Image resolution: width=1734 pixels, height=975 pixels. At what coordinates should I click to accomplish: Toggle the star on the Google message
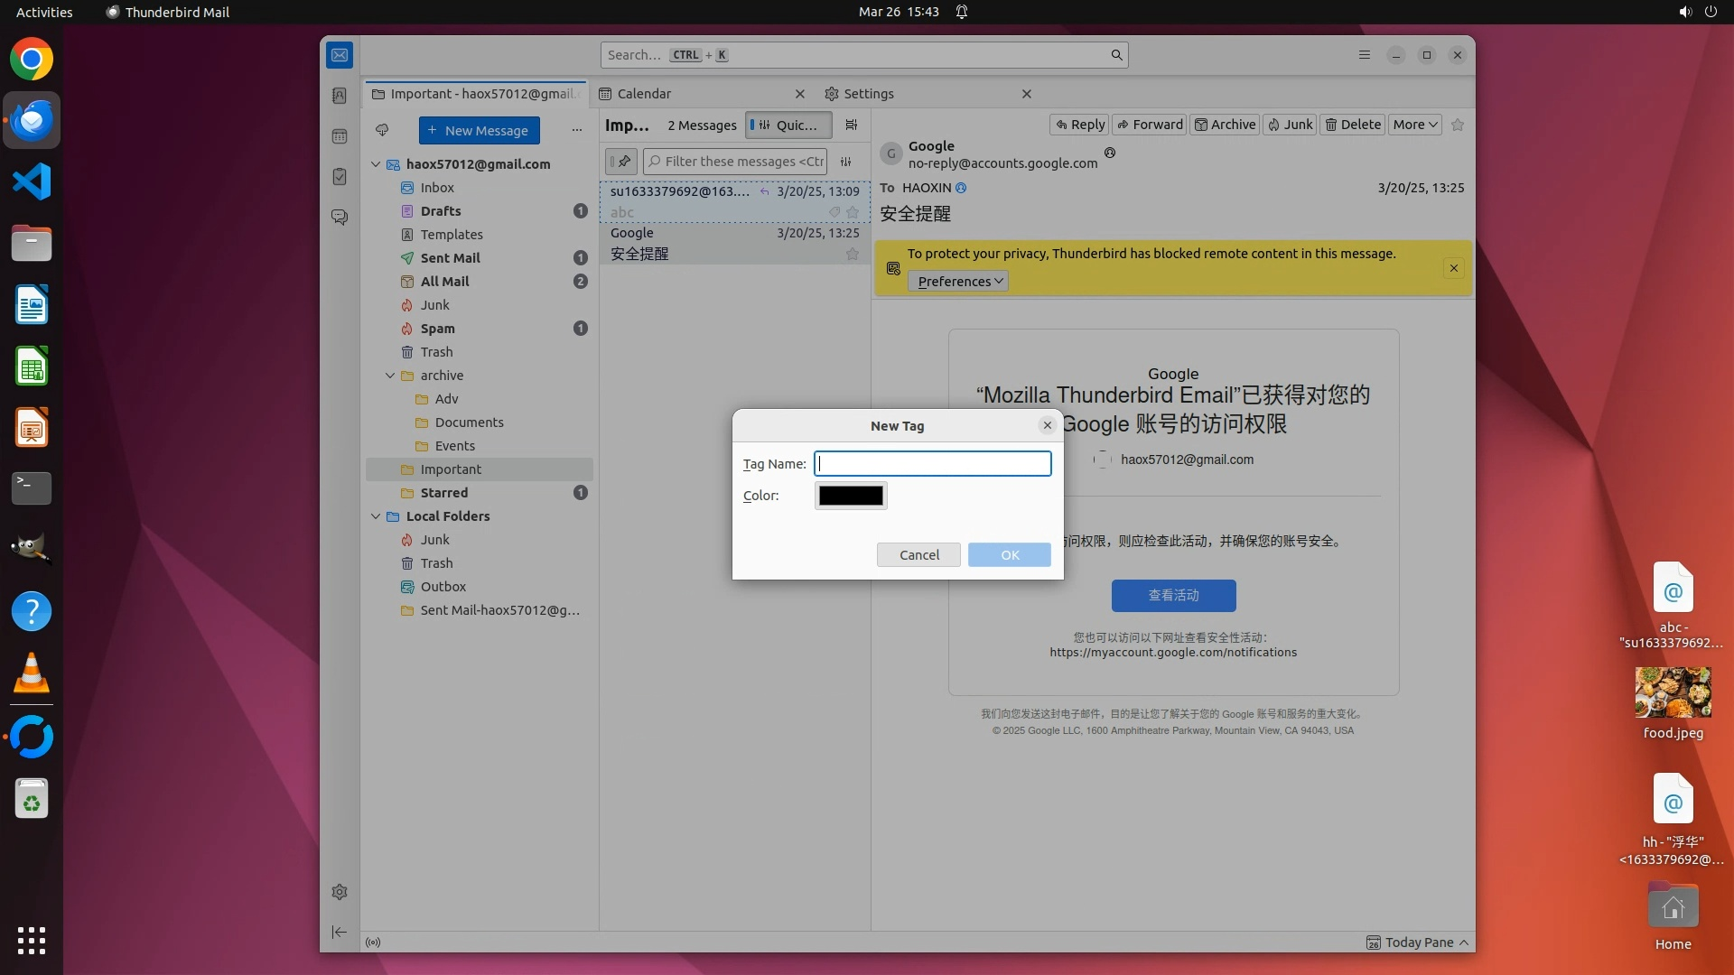(x=852, y=254)
